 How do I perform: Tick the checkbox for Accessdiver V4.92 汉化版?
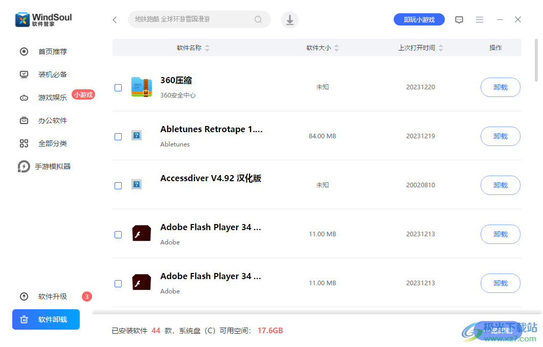click(x=118, y=185)
